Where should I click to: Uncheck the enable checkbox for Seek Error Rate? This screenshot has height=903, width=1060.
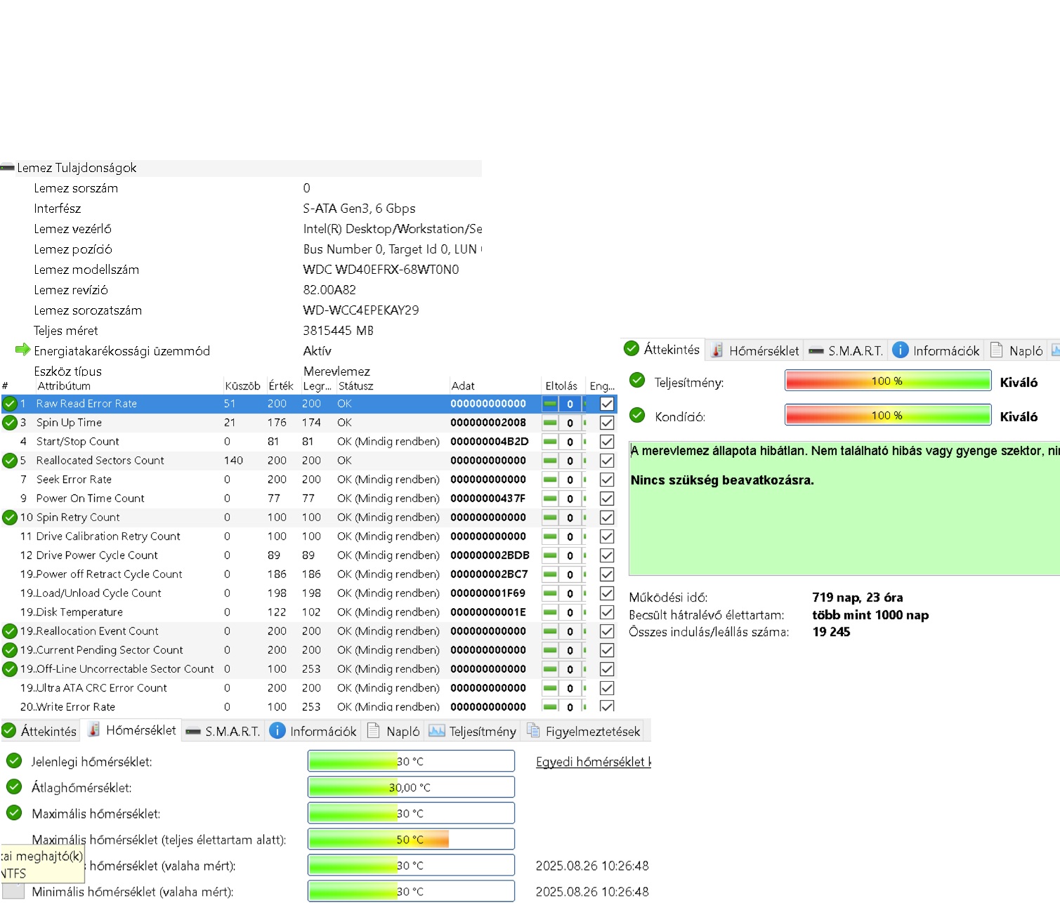coord(607,480)
